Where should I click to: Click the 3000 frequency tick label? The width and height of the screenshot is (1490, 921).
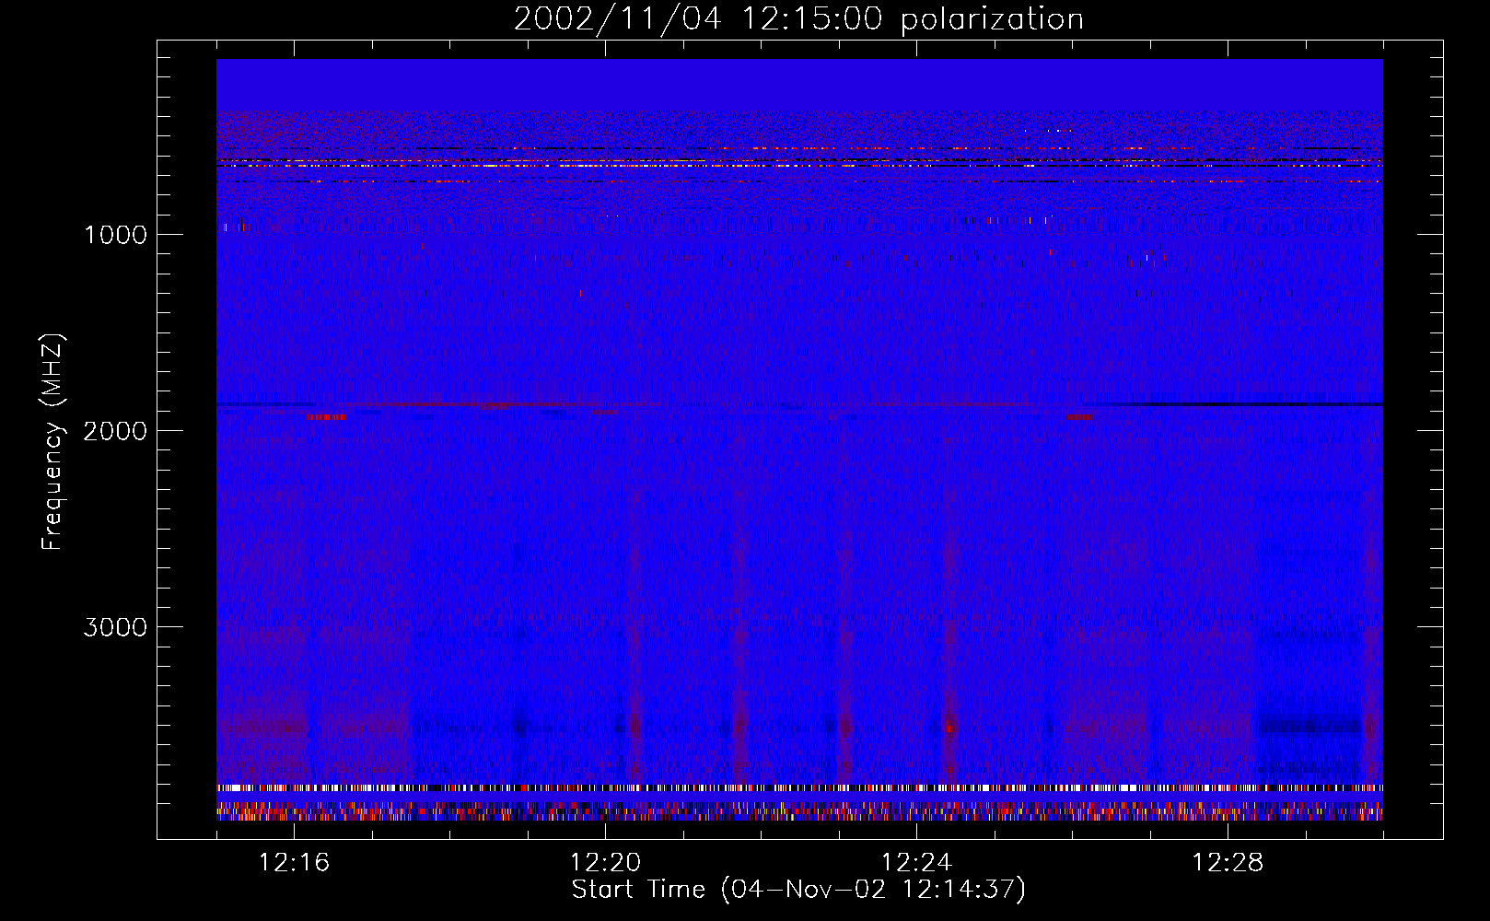tap(115, 627)
